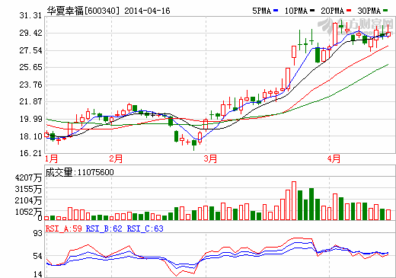Click the tallest red volume bar

coord(294,200)
